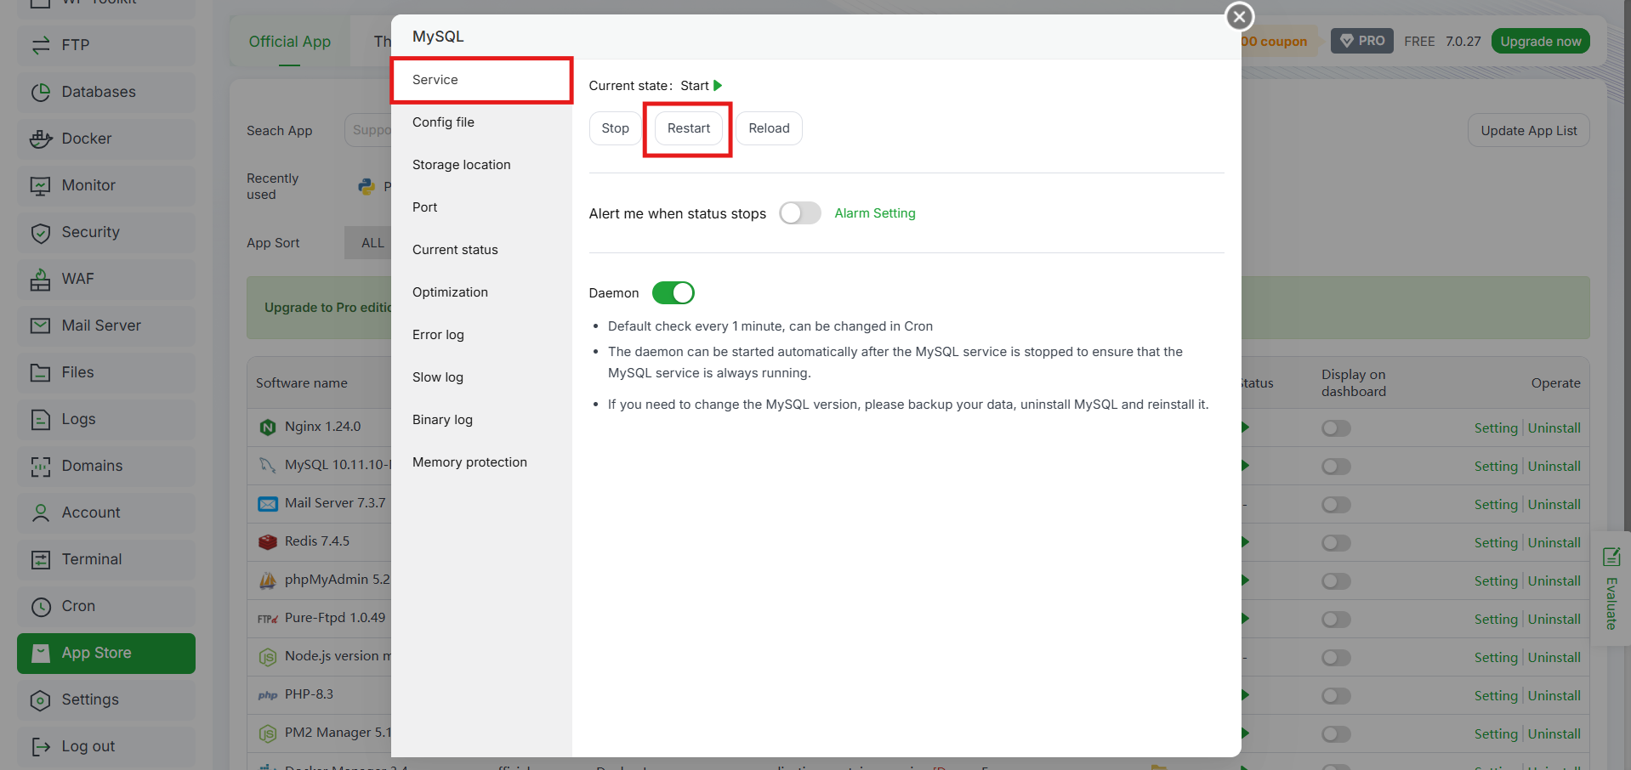Image resolution: width=1631 pixels, height=770 pixels.
Task: Reload the MySQL service
Action: 769,128
